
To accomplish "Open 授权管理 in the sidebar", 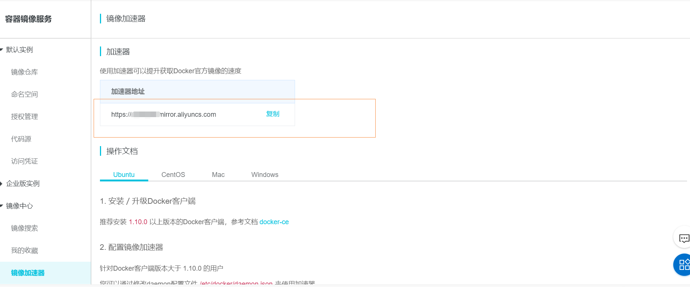I will 25,117.
